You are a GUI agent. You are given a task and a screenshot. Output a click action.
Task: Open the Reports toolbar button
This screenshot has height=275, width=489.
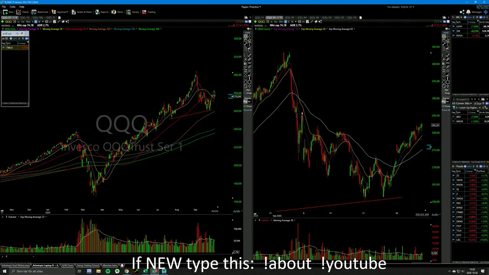(x=102, y=12)
